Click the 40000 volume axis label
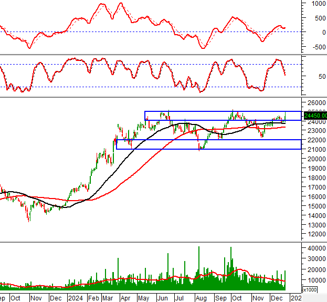Screen dimensions: 327x302 coord(317,248)
